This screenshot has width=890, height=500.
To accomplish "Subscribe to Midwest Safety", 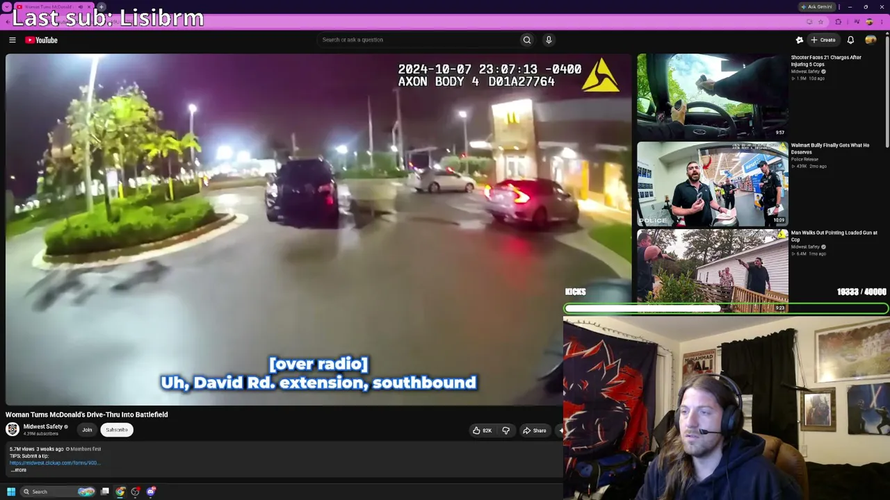I will (x=117, y=430).
